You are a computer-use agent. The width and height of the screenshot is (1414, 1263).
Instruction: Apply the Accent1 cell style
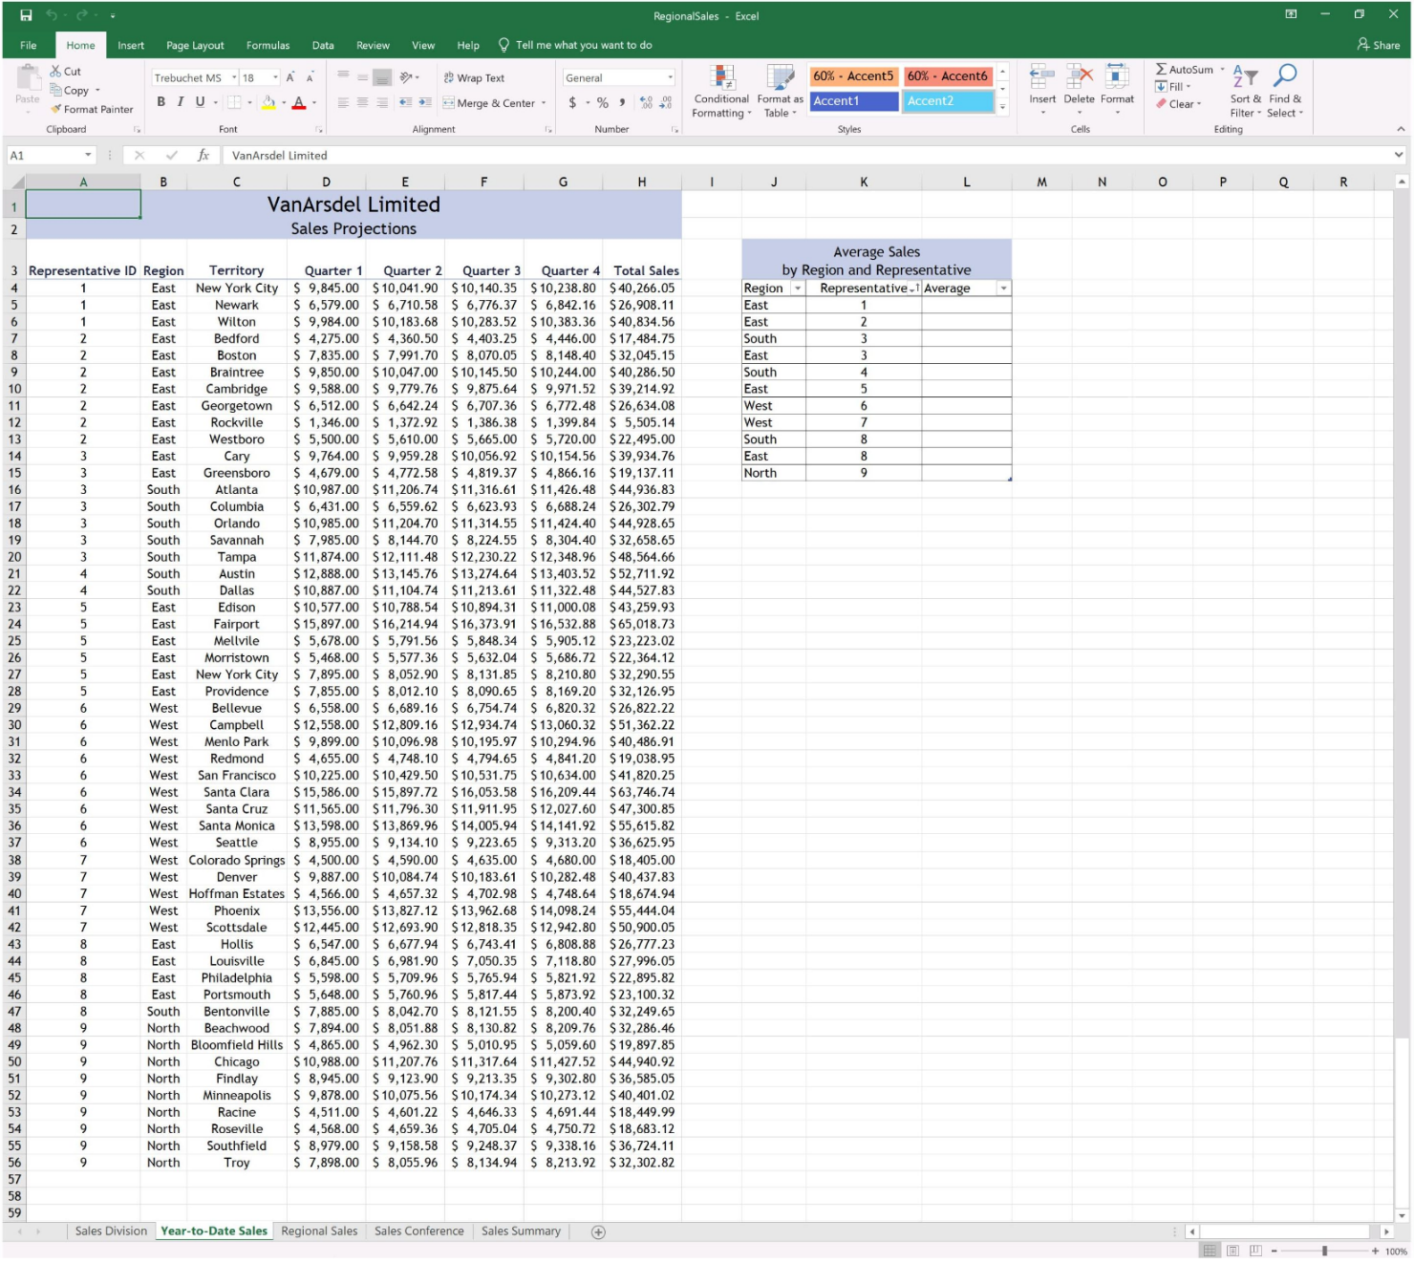coord(853,101)
